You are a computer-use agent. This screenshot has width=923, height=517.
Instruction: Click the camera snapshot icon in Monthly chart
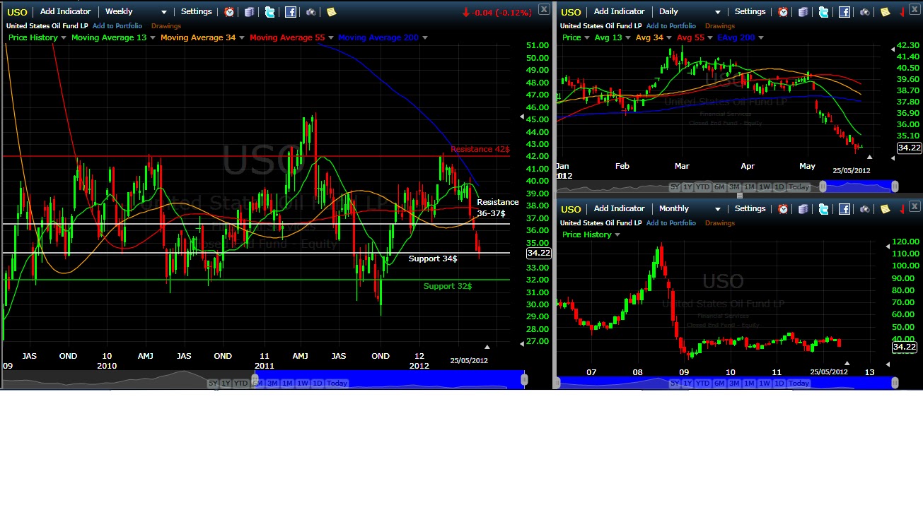(x=865, y=209)
